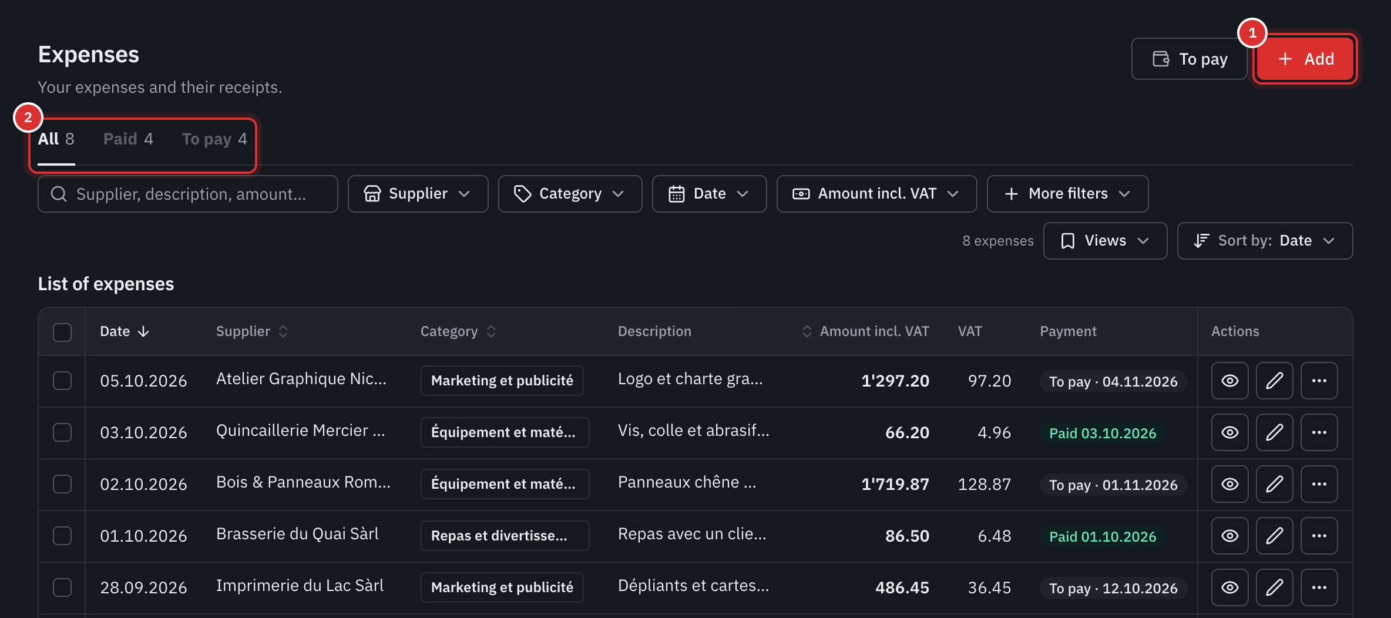Open more actions for Bois & Panneaux row
This screenshot has width=1391, height=618.
(x=1319, y=484)
